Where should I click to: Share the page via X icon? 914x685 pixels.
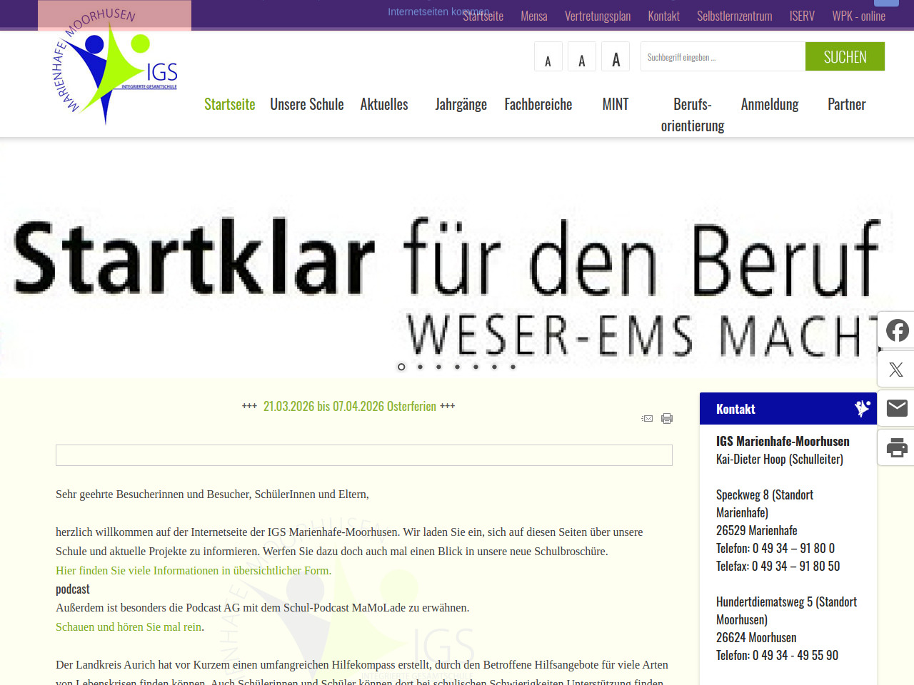pyautogui.click(x=896, y=370)
